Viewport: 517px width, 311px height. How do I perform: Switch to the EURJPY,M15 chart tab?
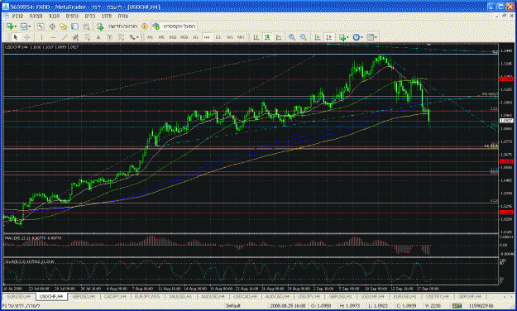(147, 297)
